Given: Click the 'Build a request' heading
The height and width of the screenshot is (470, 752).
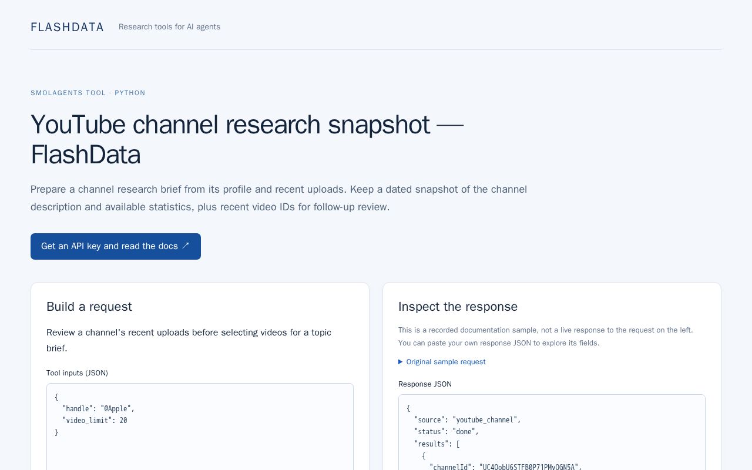Looking at the screenshot, I should [89, 307].
